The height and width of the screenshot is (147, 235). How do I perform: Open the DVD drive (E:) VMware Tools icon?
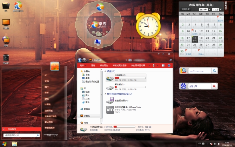[110, 110]
